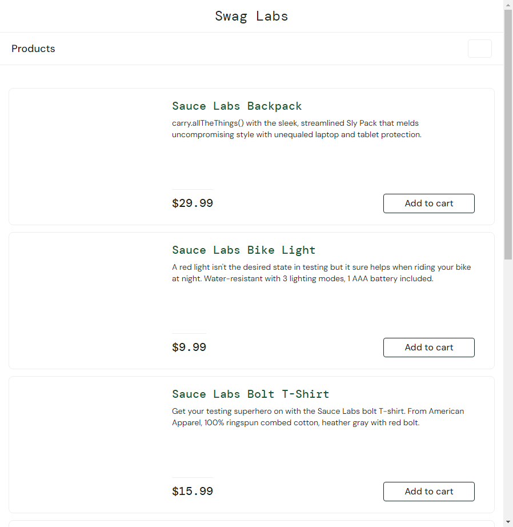This screenshot has height=527, width=513.
Task: Add the Bolt T-Shirt to cart
Action: (428, 492)
